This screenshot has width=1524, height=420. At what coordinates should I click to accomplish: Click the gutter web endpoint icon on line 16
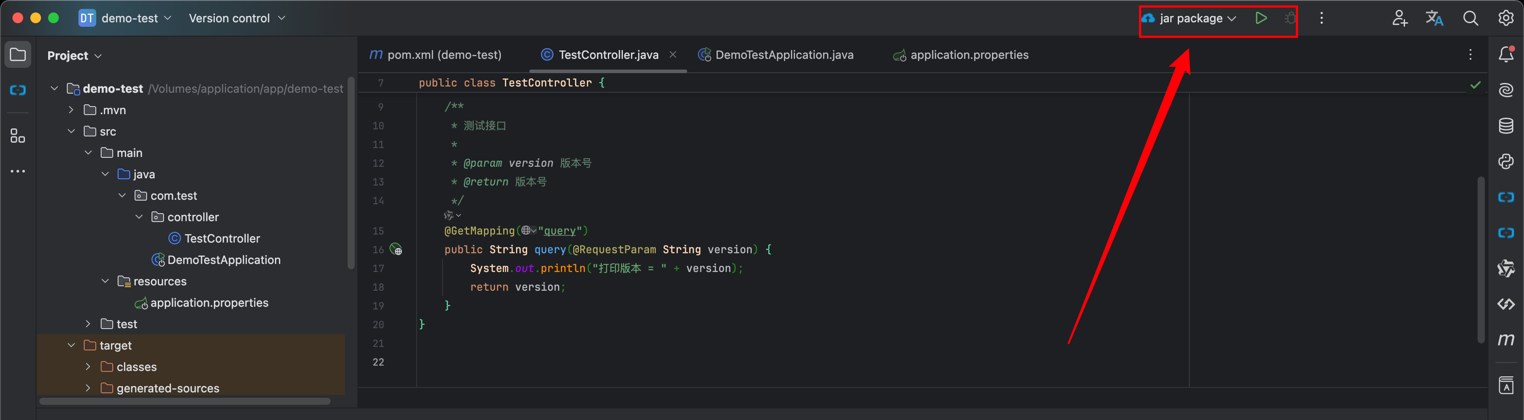(x=396, y=250)
